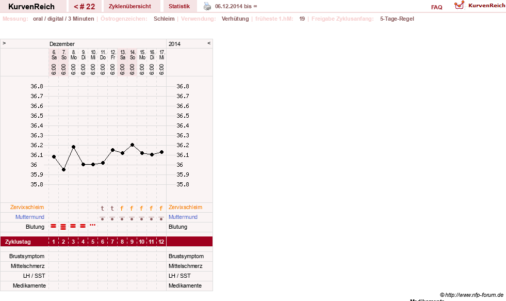
Task: Click the temperature point on cycle day 3
Action: (74, 147)
